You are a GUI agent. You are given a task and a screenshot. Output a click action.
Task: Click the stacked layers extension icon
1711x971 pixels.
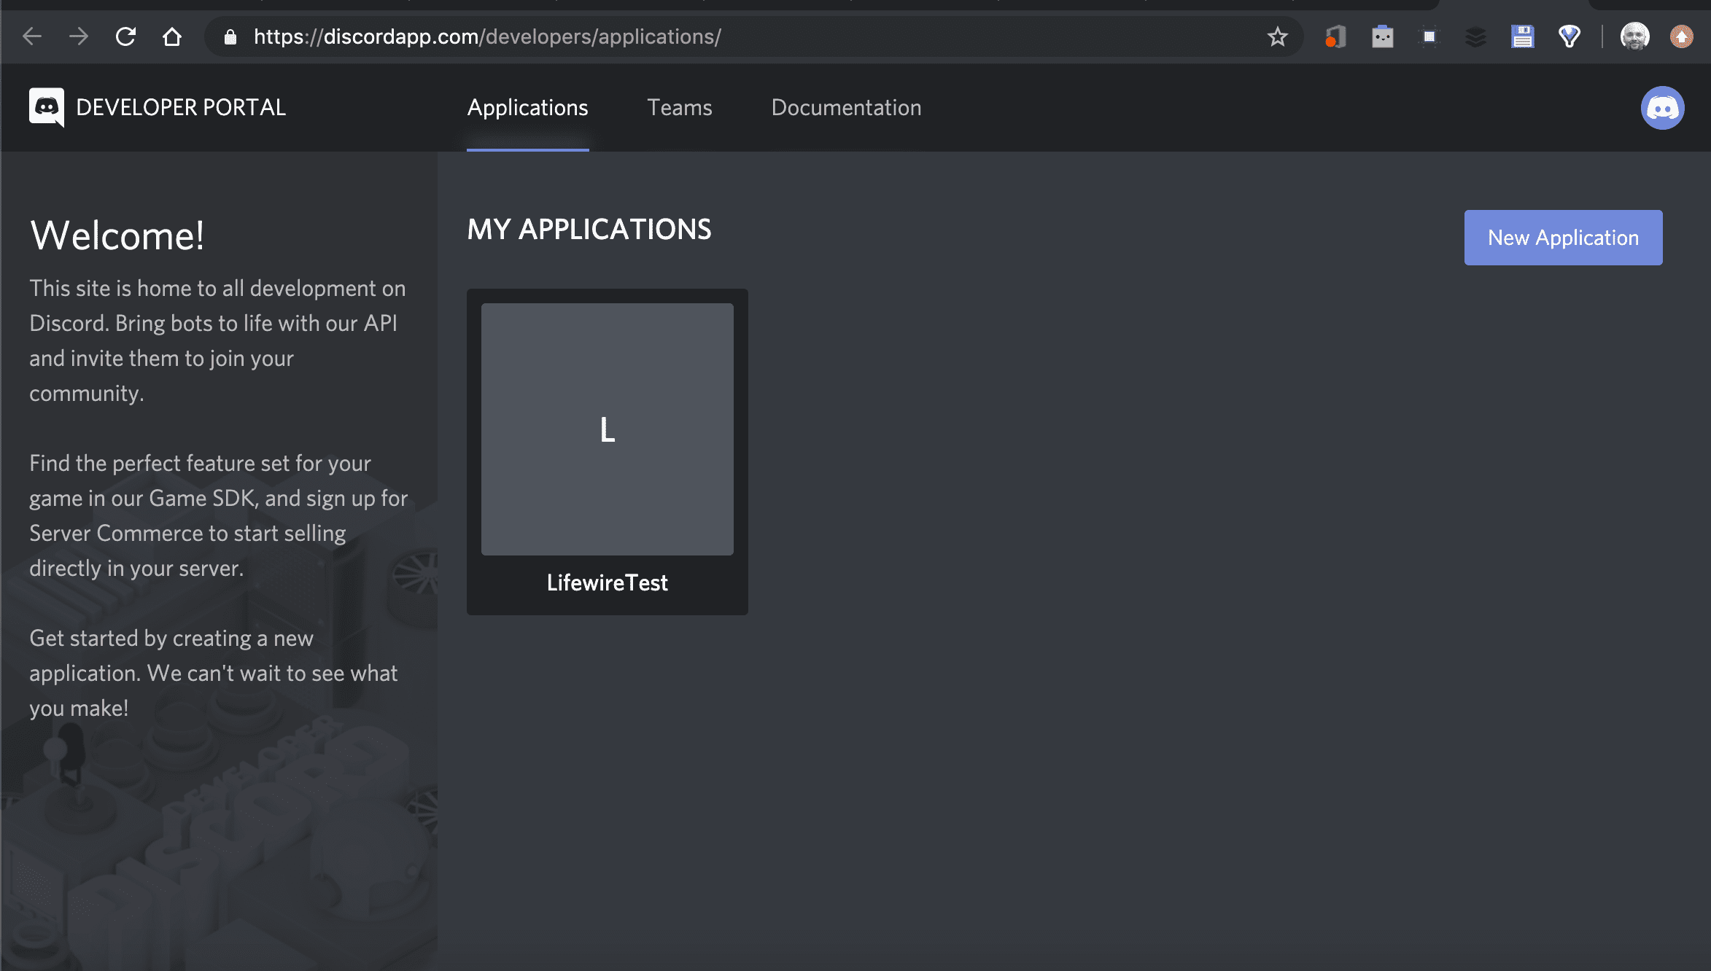click(1475, 36)
